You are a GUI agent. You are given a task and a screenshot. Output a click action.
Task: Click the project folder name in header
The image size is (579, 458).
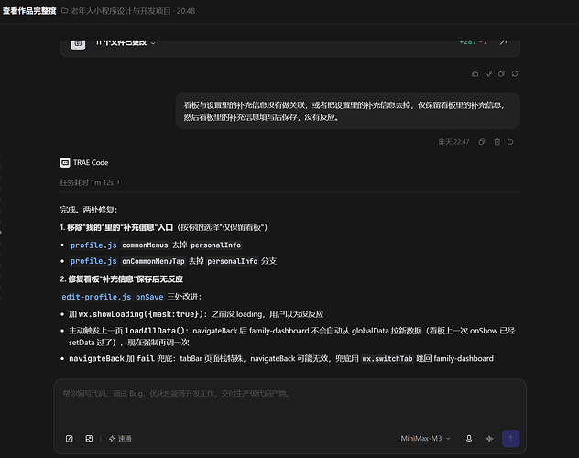tap(120, 11)
